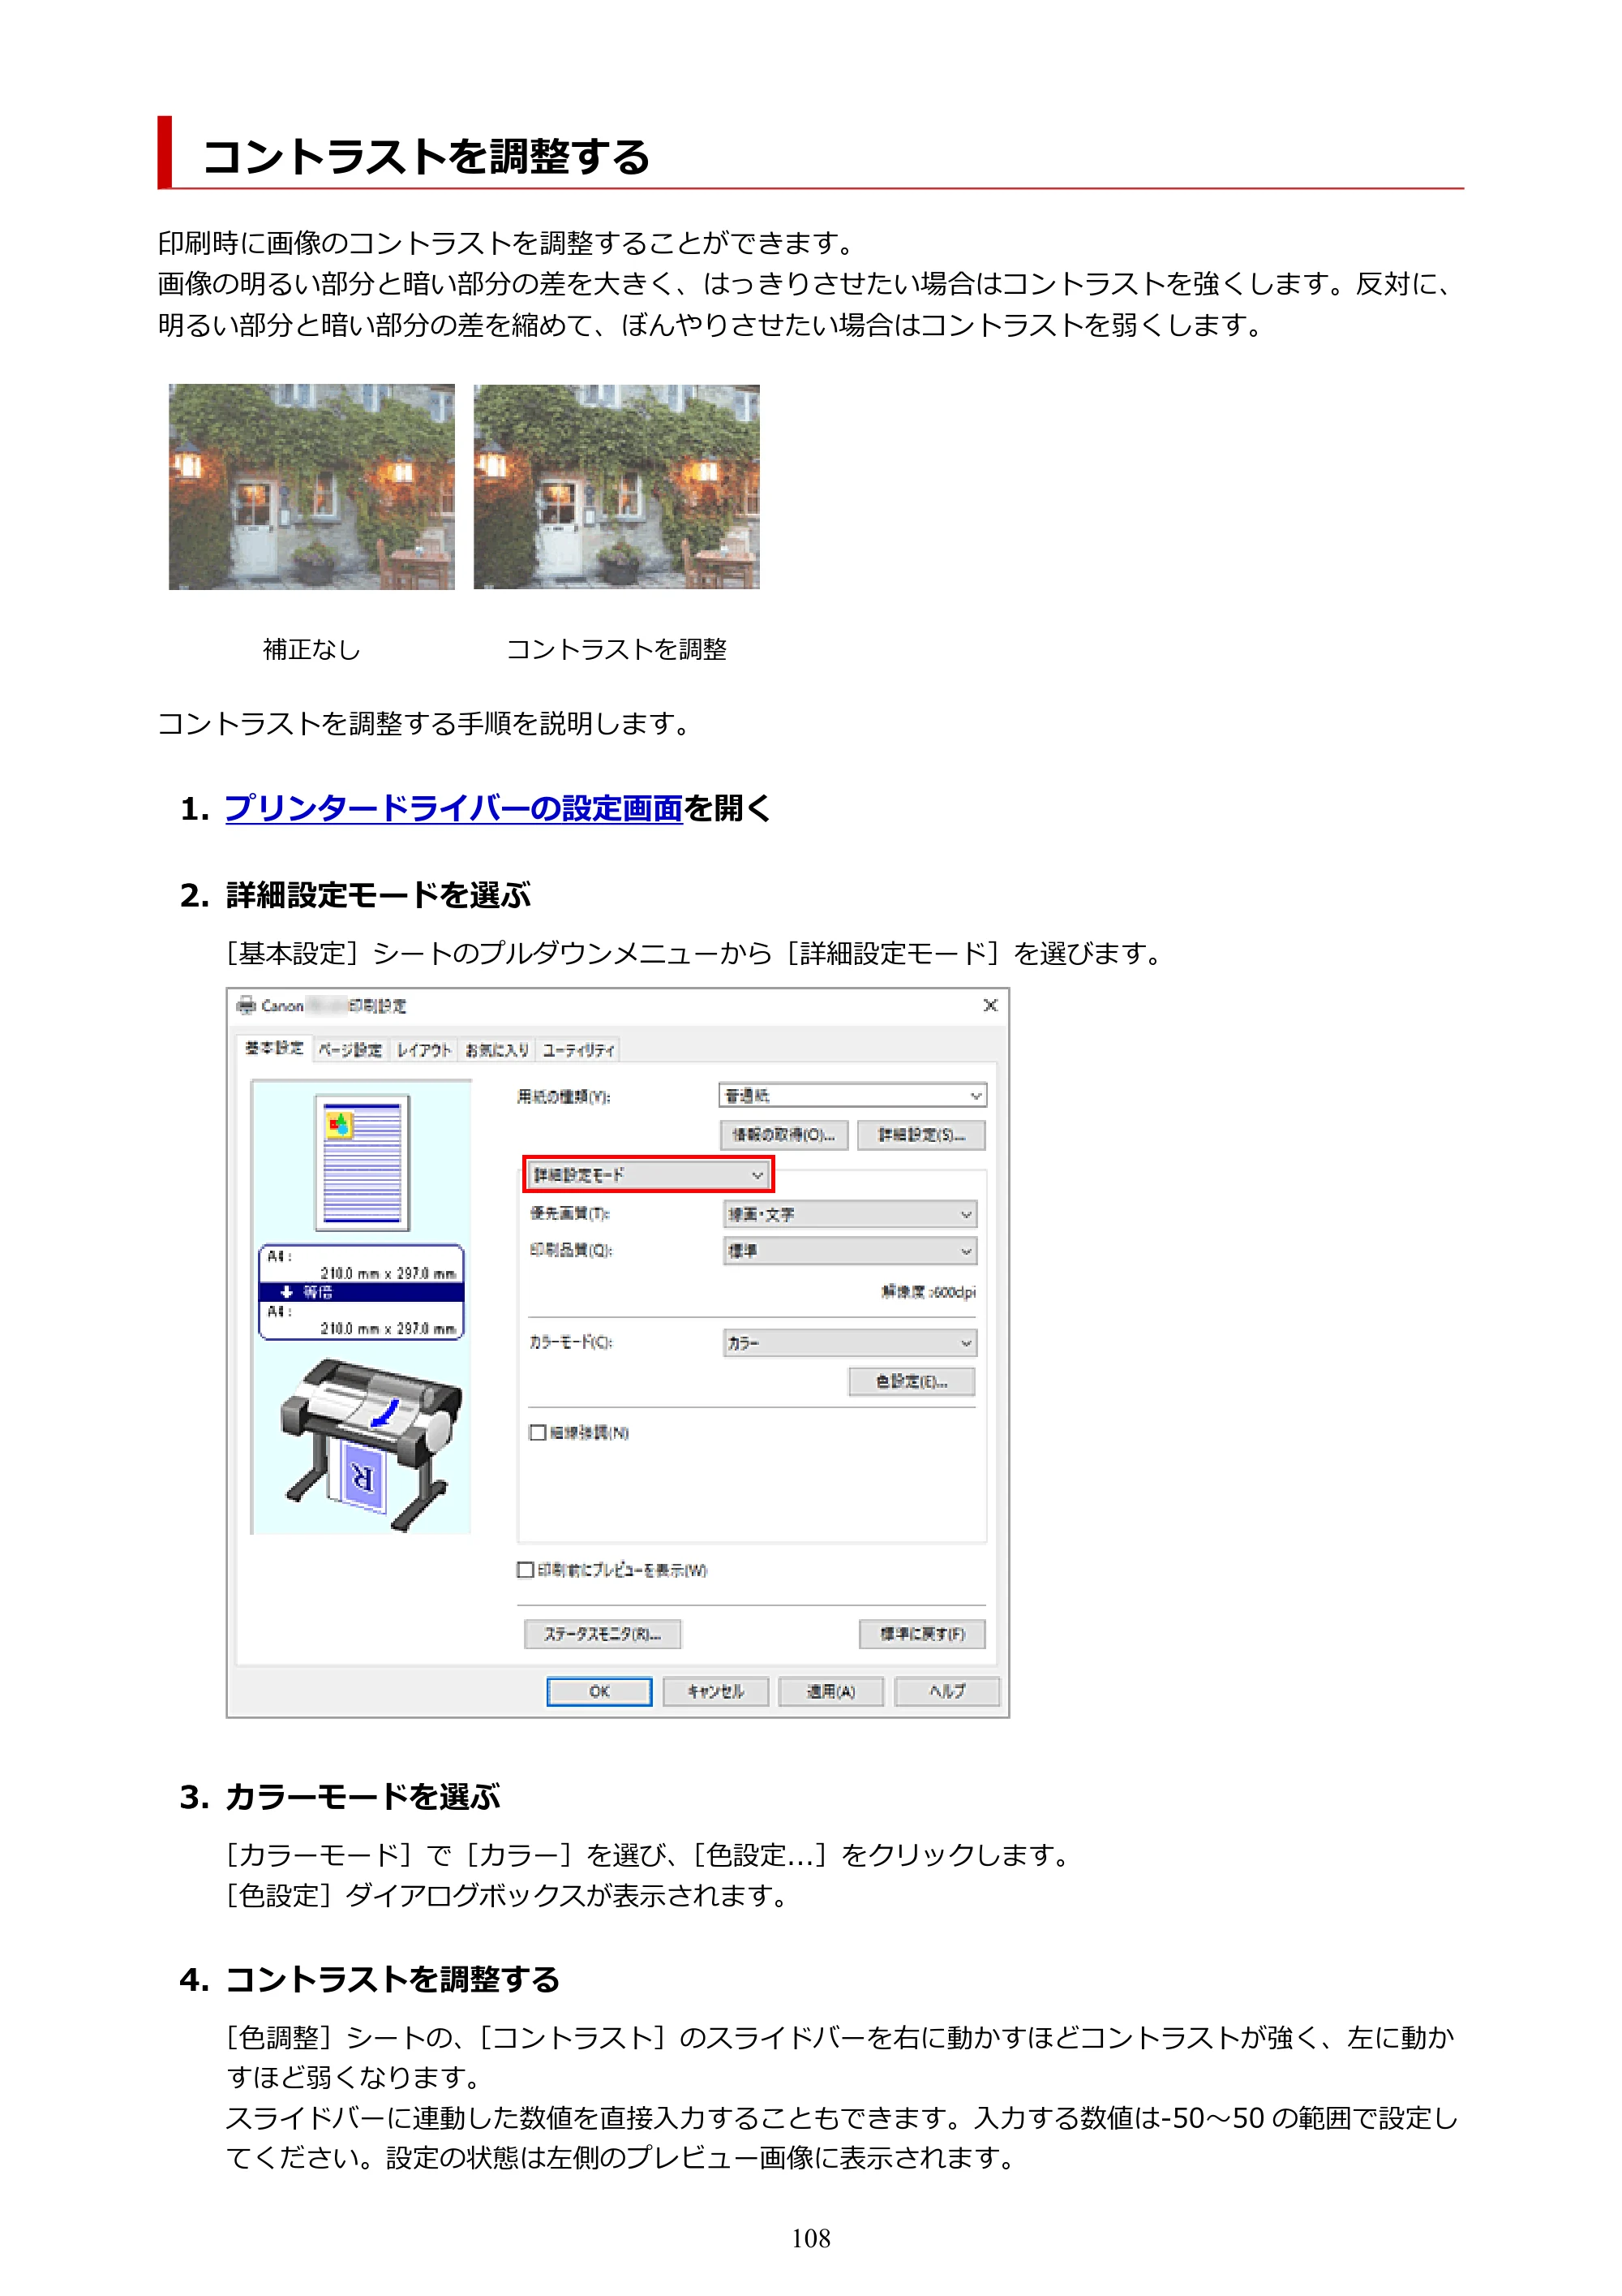The height and width of the screenshot is (2296, 1622).
Task: Confirm with the OK button
Action: click(x=599, y=1692)
